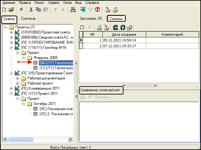Image resolution: width=201 pixels, height=150 pixels.
Task: Click new snapshot icon in Снимки toolbar
Action: click(x=82, y=27)
